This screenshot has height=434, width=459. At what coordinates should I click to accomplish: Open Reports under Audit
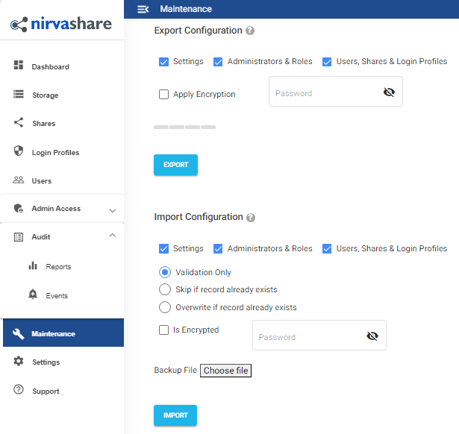click(57, 266)
